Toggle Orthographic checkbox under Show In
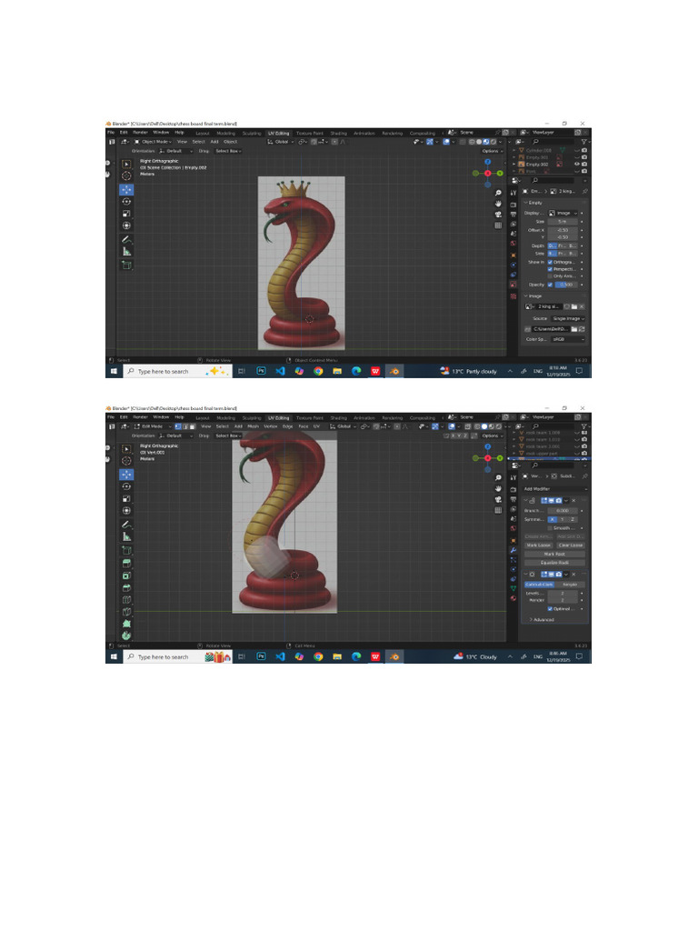698x931 pixels. pyautogui.click(x=550, y=262)
